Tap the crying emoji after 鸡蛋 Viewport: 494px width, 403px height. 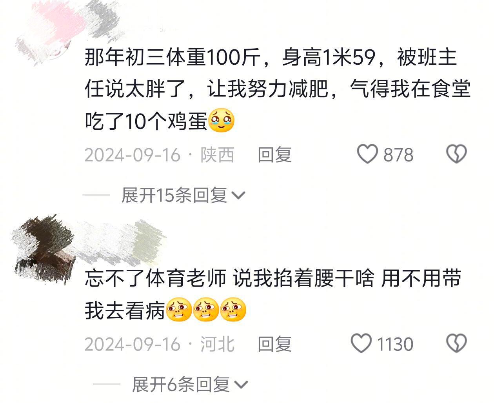(x=222, y=120)
